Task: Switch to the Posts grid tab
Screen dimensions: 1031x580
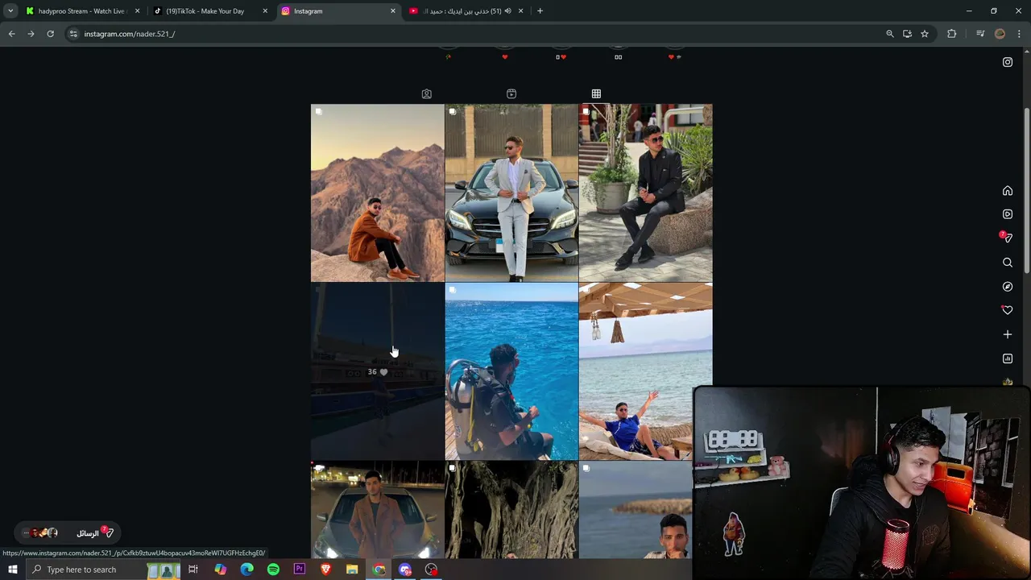Action: point(596,94)
